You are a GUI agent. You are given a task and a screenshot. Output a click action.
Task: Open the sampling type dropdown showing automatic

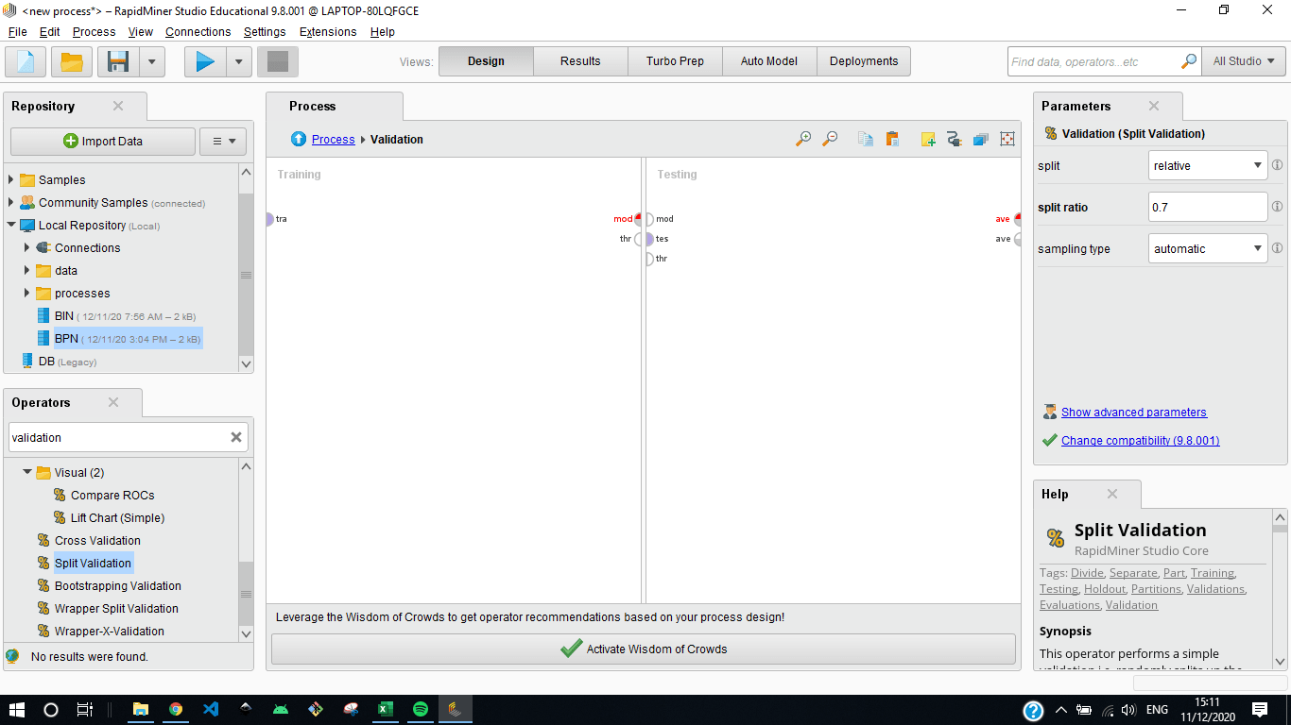point(1207,248)
